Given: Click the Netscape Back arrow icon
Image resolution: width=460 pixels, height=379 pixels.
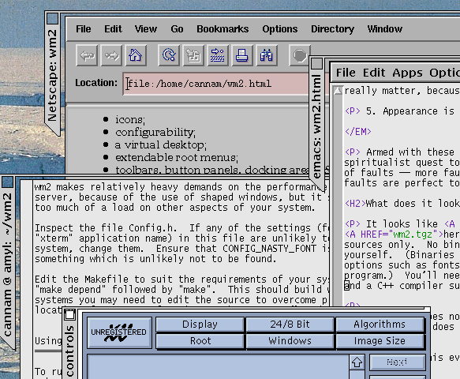Looking at the screenshot, I should [87, 55].
